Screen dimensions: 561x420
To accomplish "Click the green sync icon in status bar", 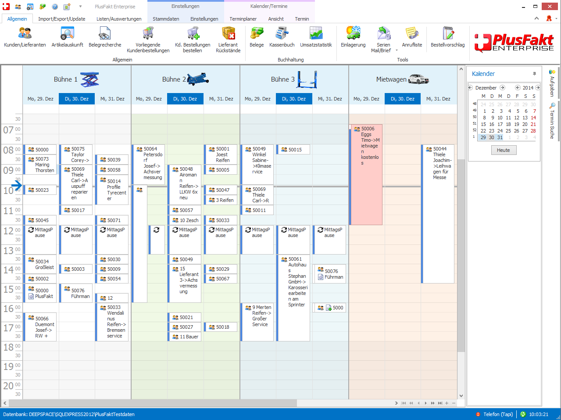I will coord(523,414).
